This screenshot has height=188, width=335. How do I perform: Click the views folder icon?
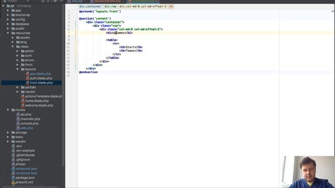tap(18, 46)
